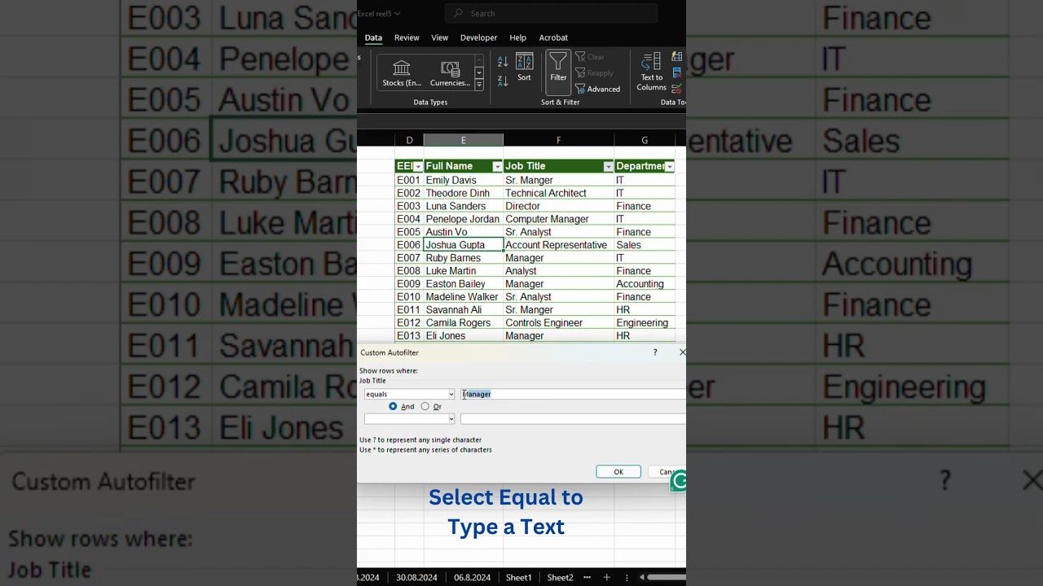
Task: Click the horizontal scrollbar thumb
Action: [667, 577]
